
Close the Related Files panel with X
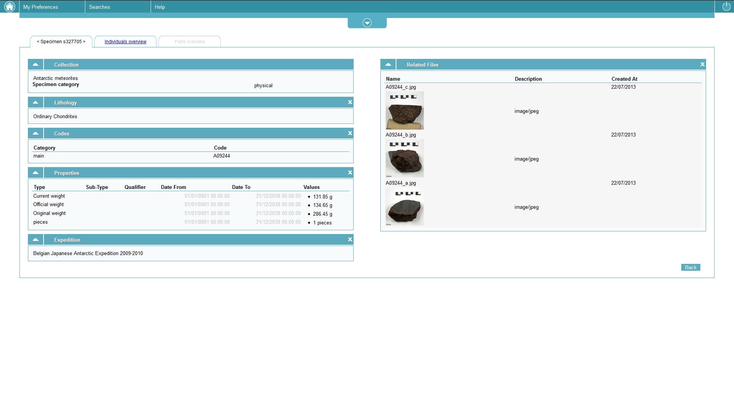point(702,64)
